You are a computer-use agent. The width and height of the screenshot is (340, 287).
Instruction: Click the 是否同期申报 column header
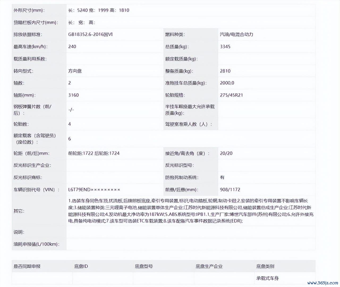pos(27,266)
